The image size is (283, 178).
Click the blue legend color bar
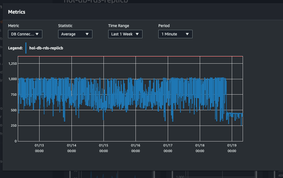click(x=26, y=48)
